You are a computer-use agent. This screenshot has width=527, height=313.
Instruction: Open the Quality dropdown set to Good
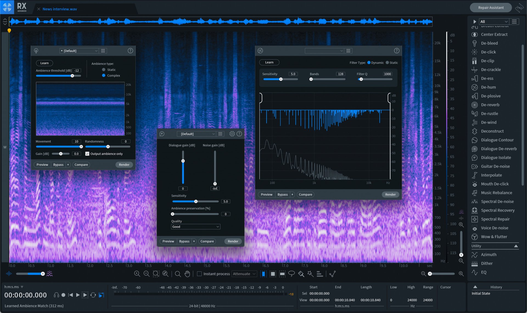pyautogui.click(x=195, y=227)
